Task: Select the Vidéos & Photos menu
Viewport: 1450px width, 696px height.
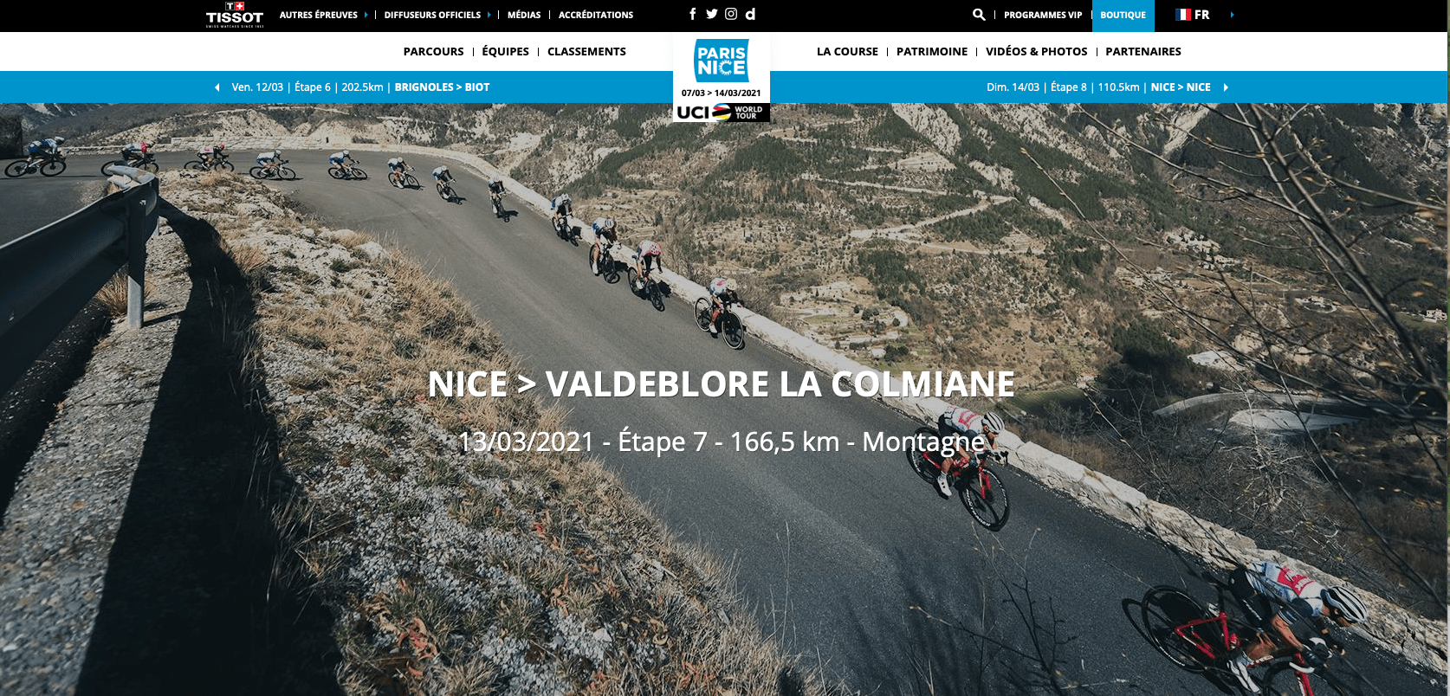Action: (x=1036, y=52)
